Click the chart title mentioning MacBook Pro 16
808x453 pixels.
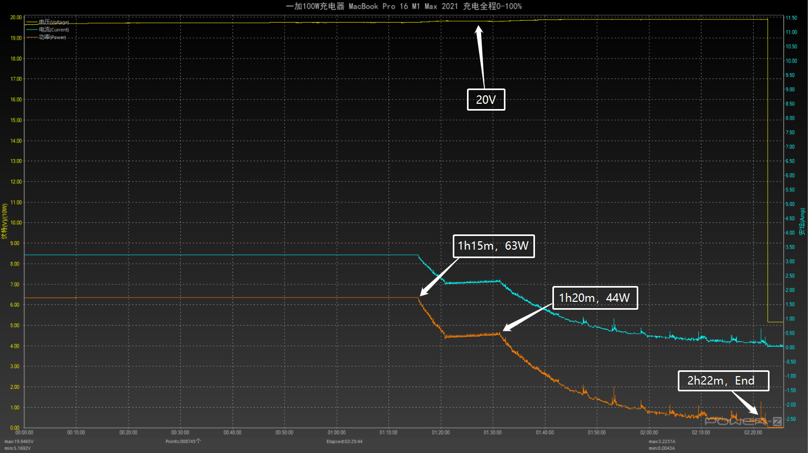coord(404,6)
